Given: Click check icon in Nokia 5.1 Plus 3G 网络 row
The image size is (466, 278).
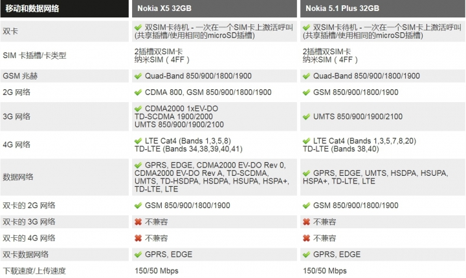Looking at the screenshot, I should [x=306, y=117].
